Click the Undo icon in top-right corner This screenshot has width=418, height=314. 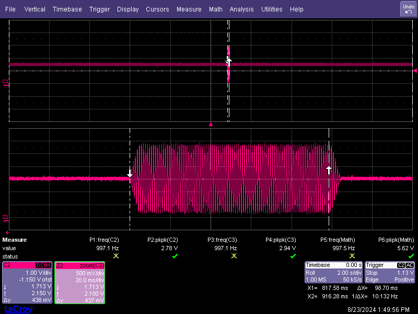[x=408, y=9]
